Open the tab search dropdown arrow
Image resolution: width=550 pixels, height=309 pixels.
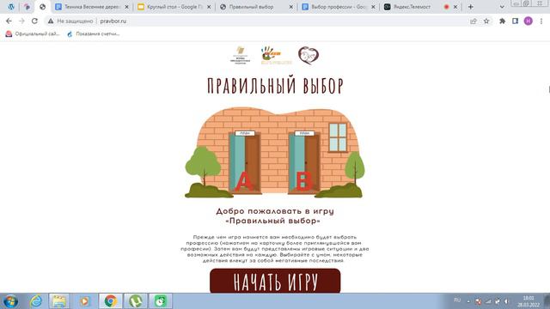pos(502,7)
